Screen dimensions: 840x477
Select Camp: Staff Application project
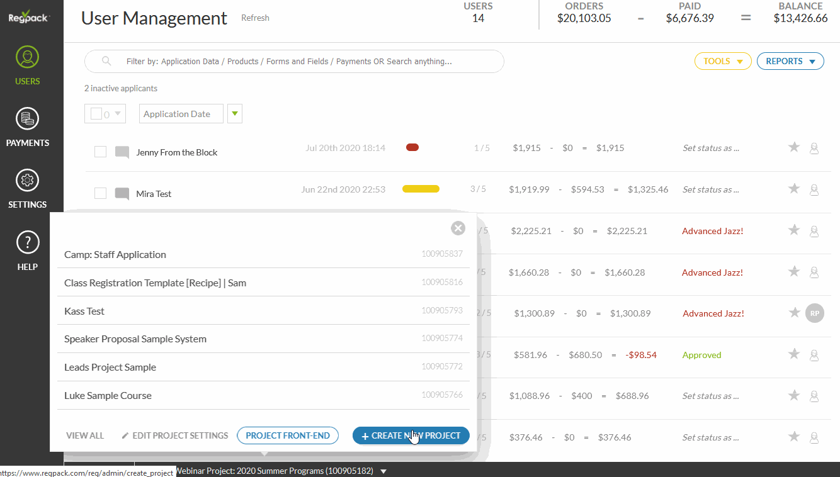click(x=115, y=255)
